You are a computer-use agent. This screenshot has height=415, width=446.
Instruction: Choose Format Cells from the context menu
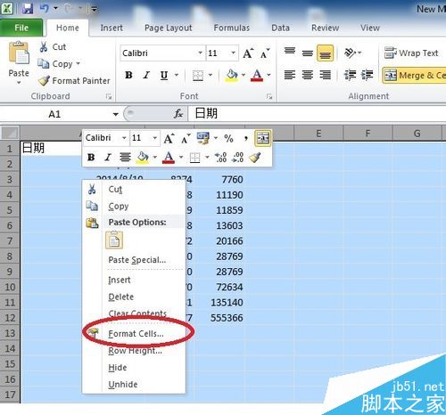click(x=136, y=334)
